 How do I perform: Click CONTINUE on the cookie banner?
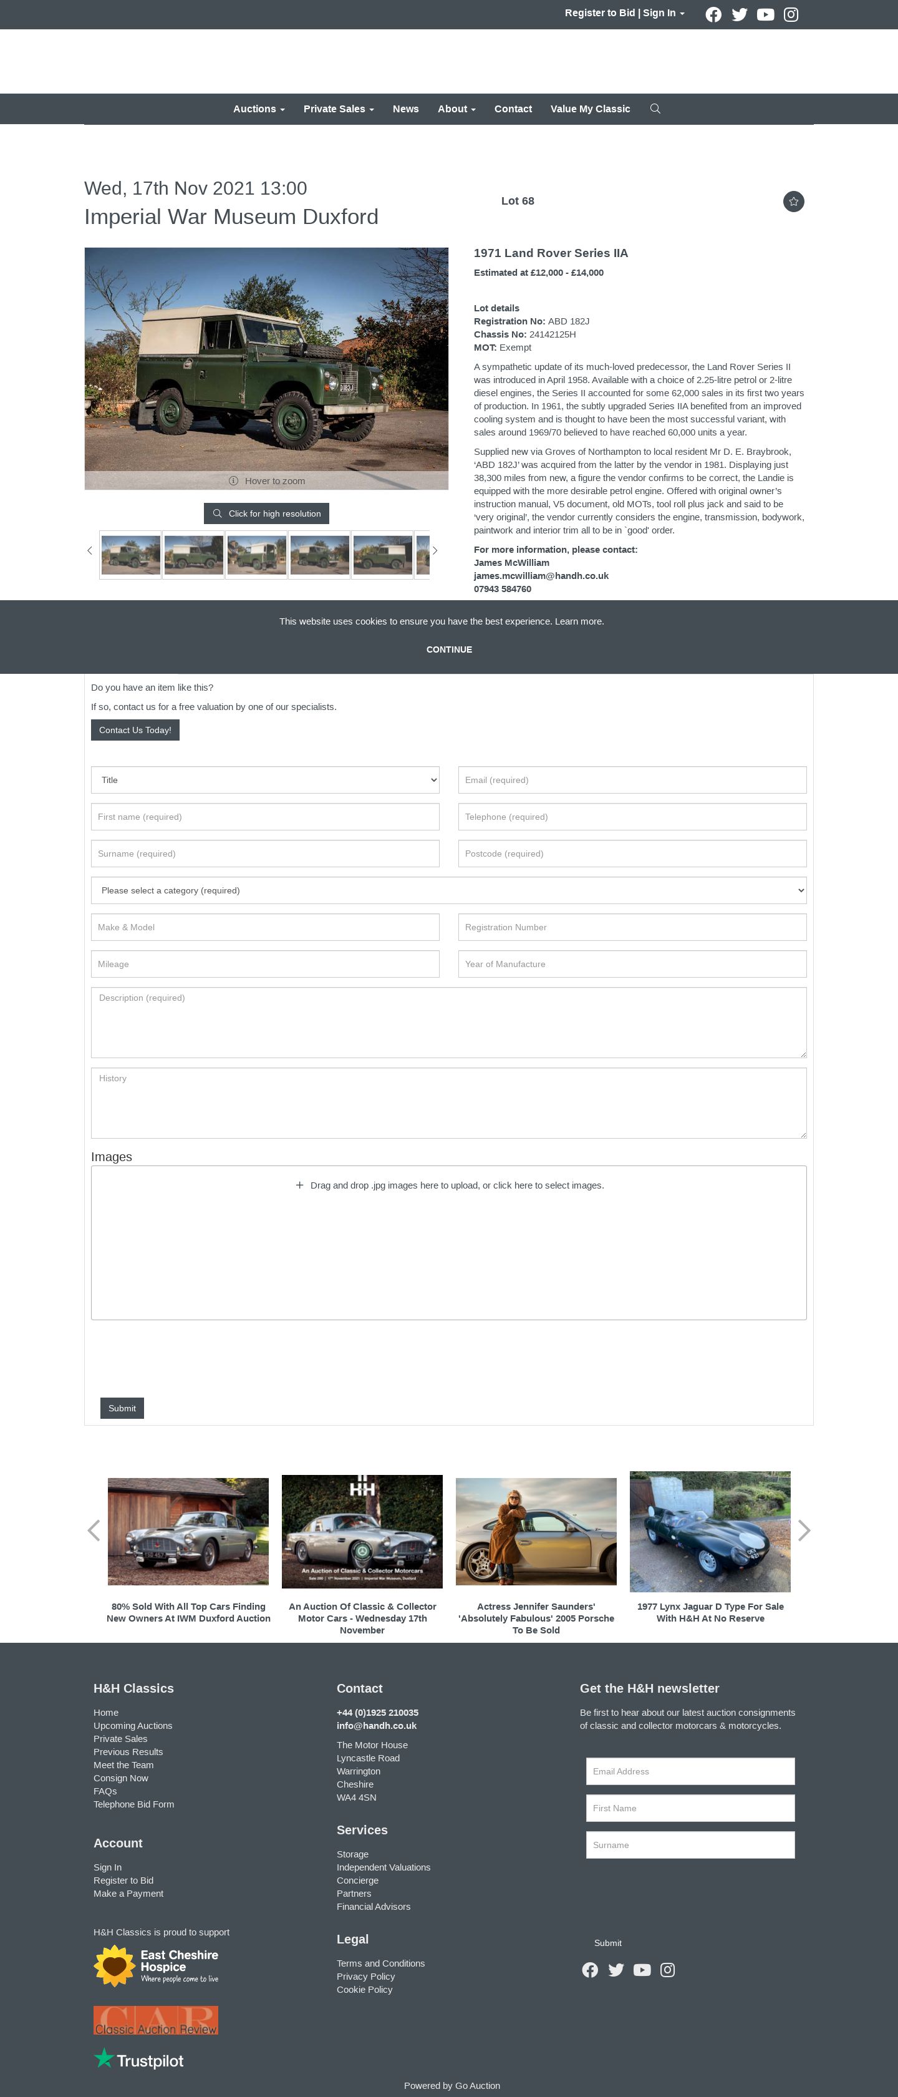[449, 650]
